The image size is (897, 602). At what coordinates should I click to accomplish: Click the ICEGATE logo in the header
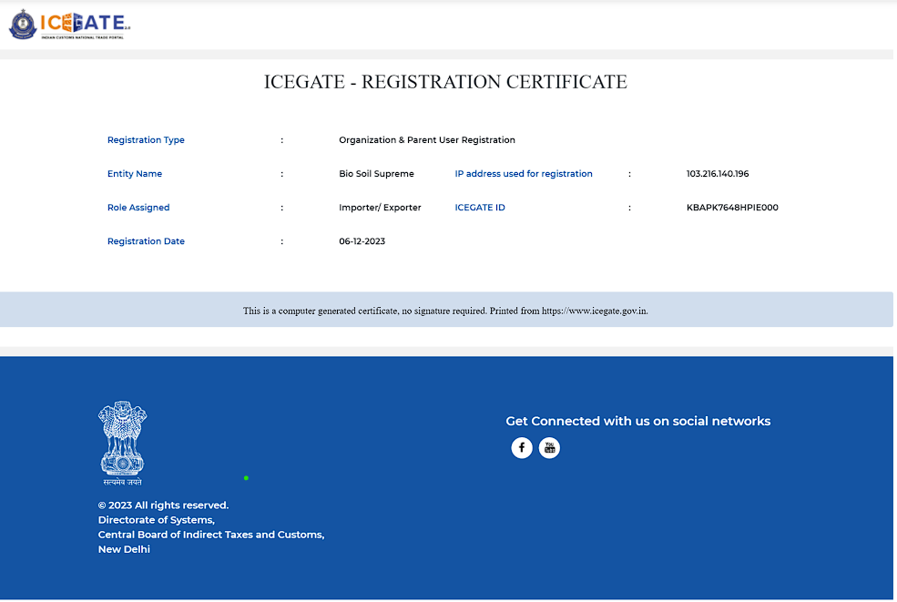coord(70,25)
